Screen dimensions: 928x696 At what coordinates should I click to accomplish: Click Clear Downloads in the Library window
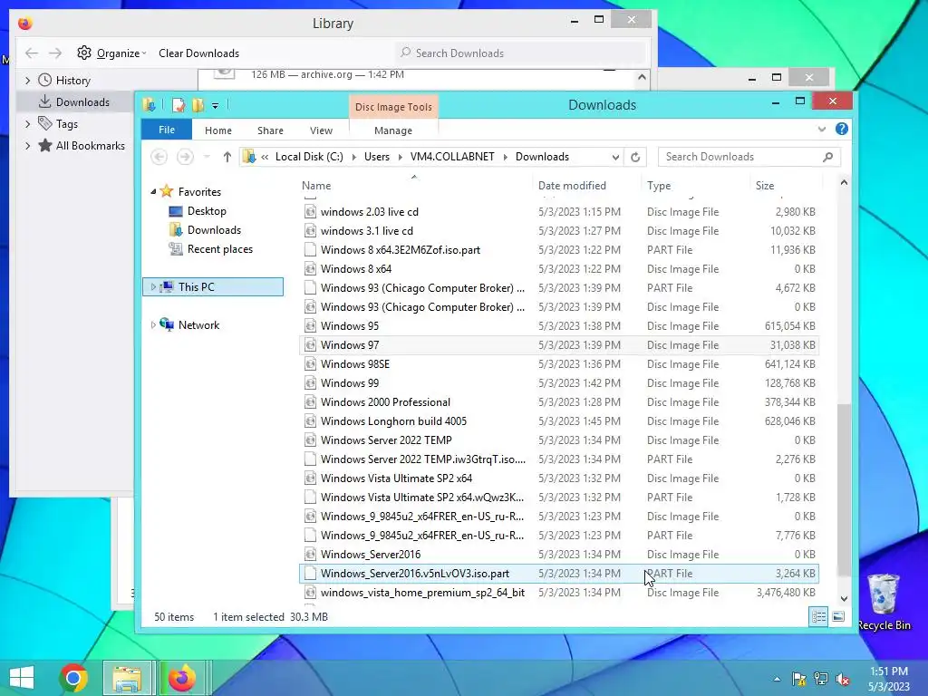pos(198,53)
